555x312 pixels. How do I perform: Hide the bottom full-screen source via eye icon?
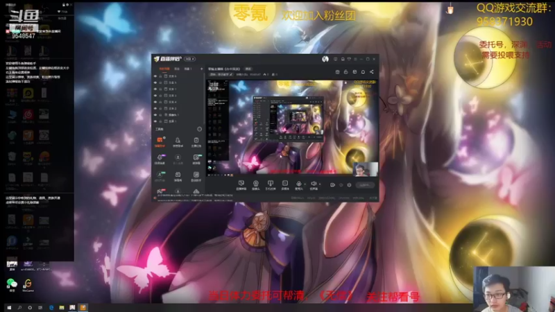(155, 121)
